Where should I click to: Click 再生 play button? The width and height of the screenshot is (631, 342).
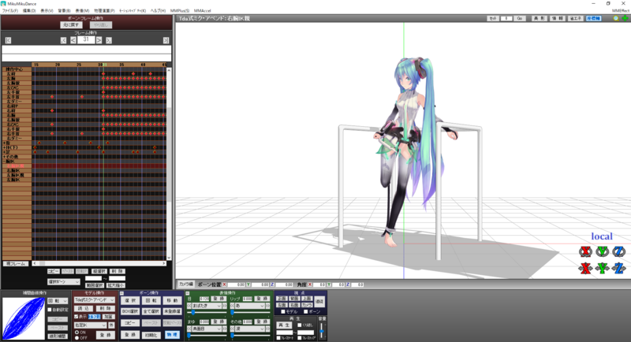[285, 325]
